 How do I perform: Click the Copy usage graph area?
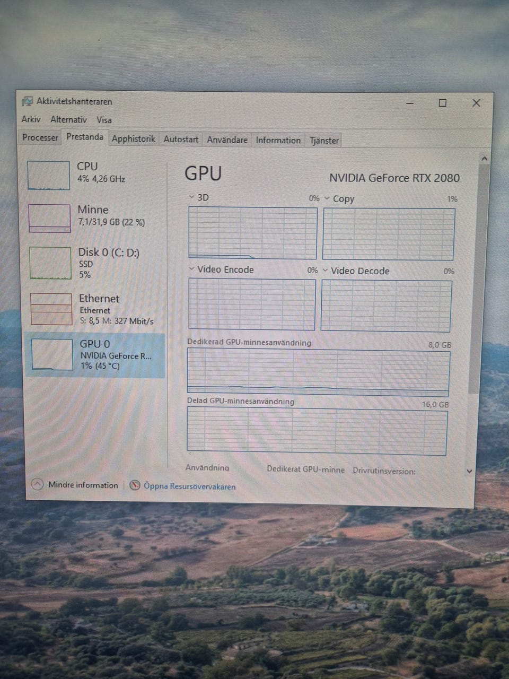click(389, 234)
